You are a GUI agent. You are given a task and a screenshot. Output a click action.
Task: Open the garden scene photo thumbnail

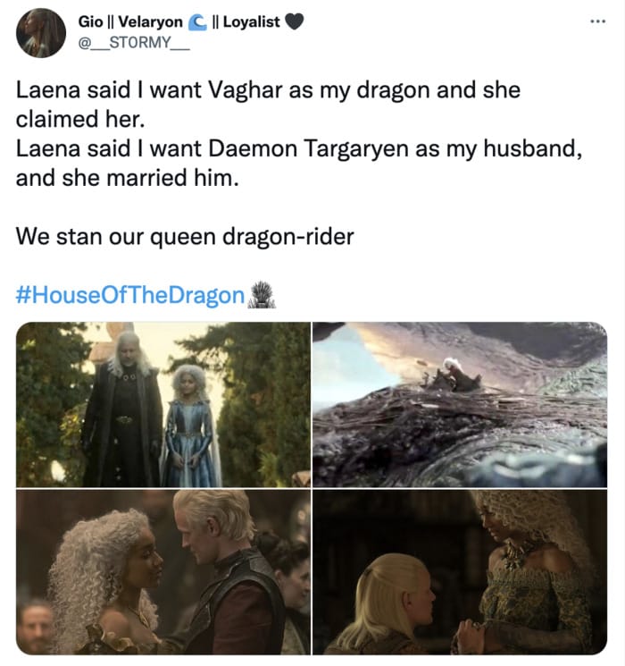point(163,405)
